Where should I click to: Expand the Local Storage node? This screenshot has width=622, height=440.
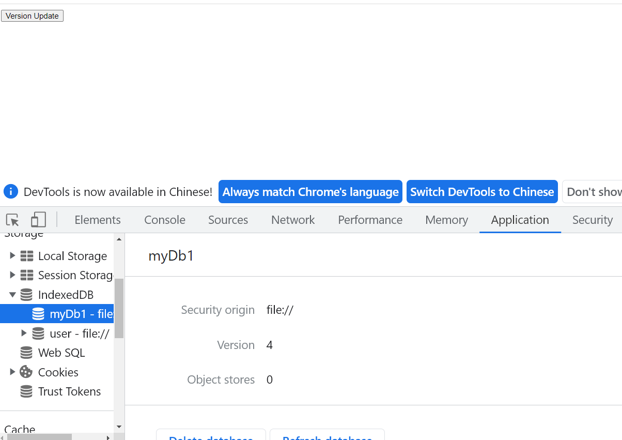point(12,256)
